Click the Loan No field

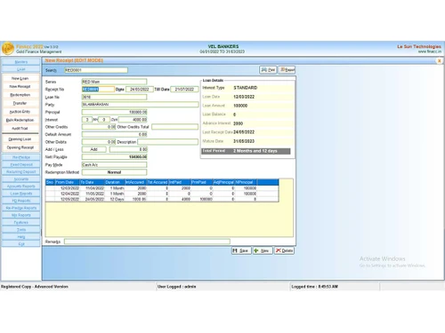[114, 97]
